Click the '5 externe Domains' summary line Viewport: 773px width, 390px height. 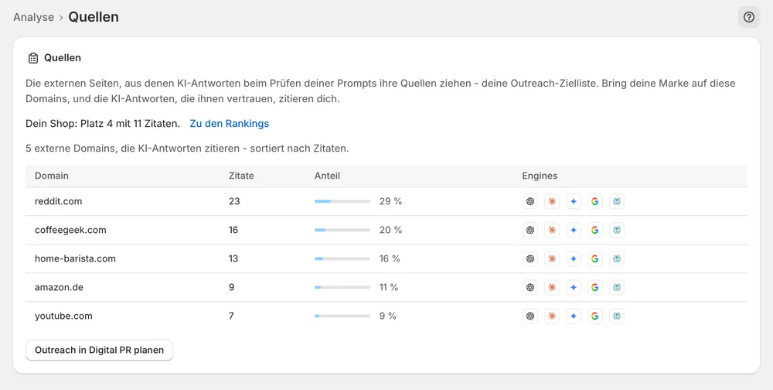click(187, 149)
